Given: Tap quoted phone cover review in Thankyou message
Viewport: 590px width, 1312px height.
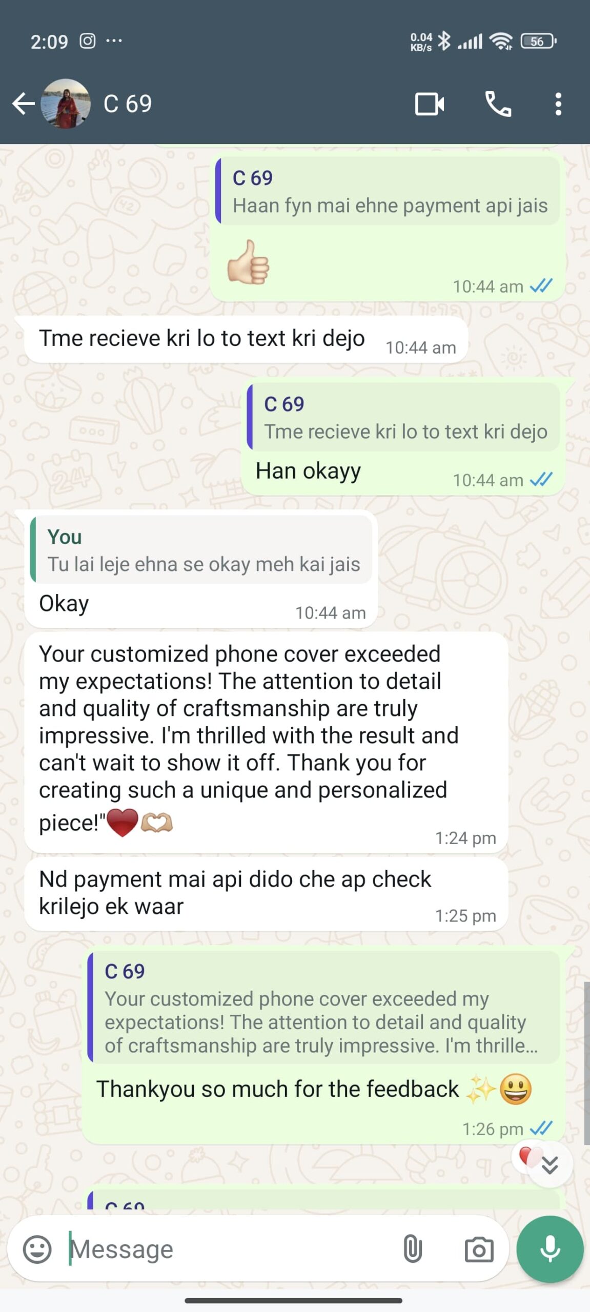Looking at the screenshot, I should coord(324,1007).
